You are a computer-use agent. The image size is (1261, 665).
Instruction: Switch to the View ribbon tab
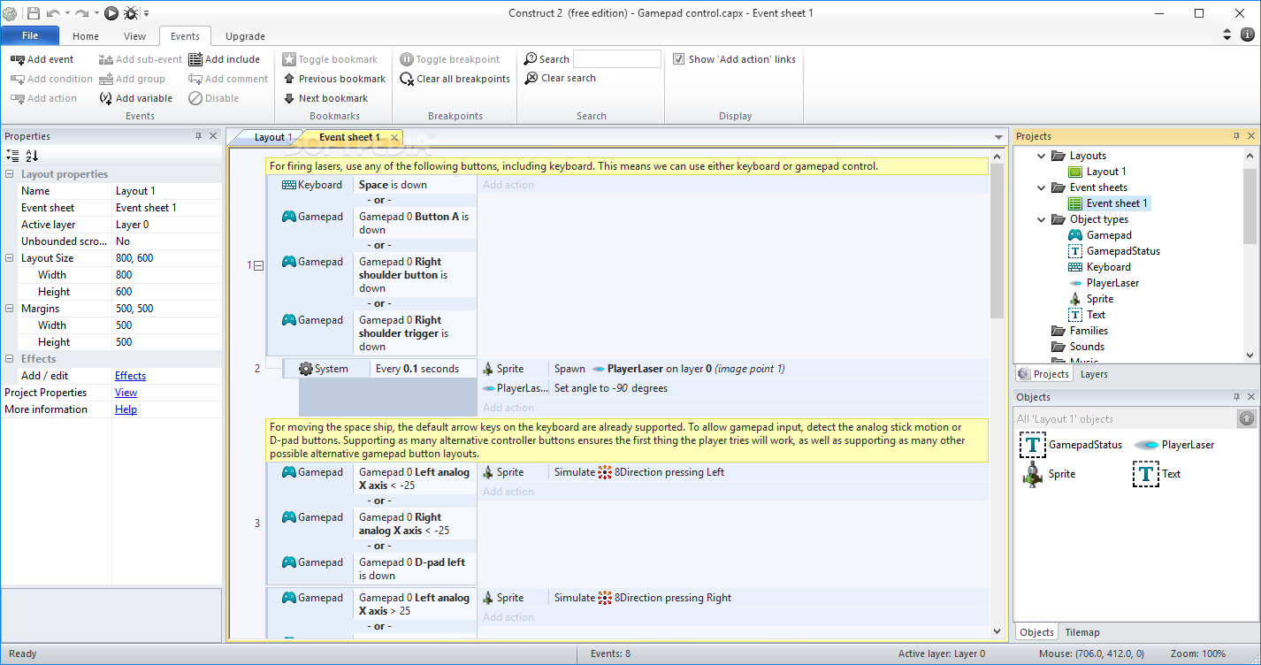click(x=134, y=36)
